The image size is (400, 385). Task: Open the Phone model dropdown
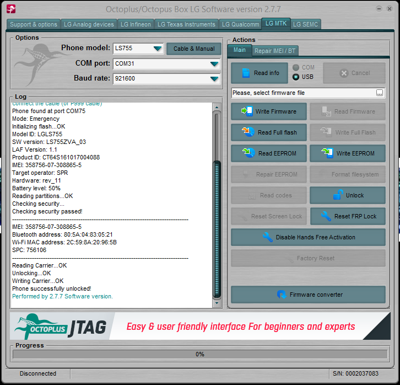coord(158,49)
